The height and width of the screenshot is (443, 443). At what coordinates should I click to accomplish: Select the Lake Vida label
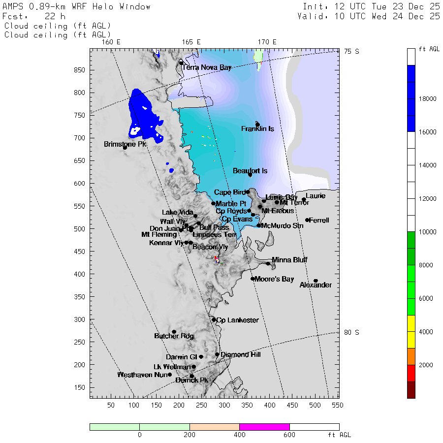(178, 213)
